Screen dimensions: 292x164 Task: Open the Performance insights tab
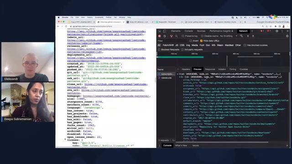(221, 31)
